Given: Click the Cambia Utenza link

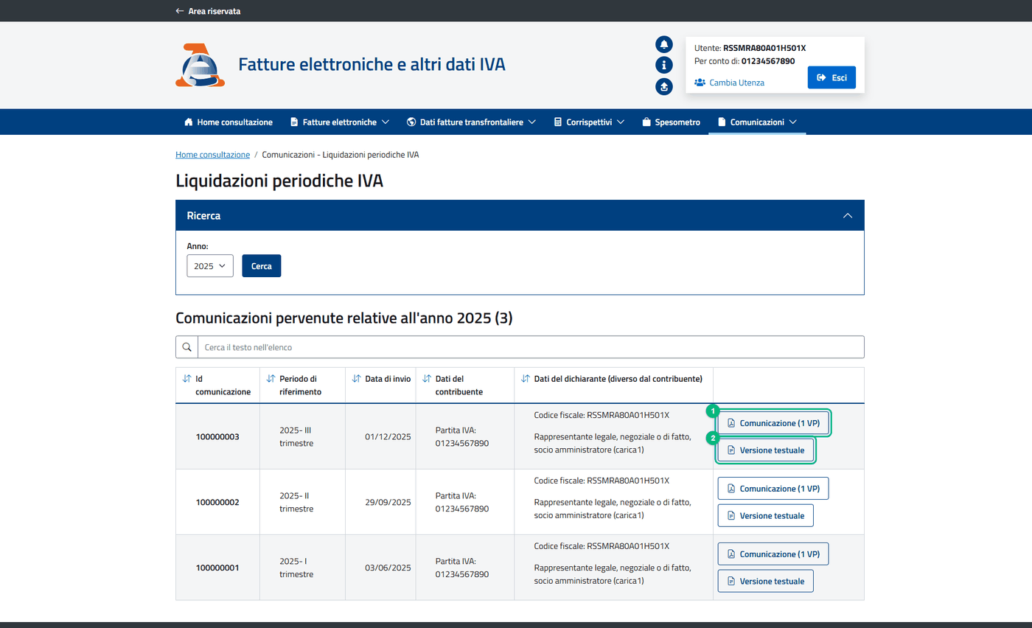Looking at the screenshot, I should (x=730, y=83).
